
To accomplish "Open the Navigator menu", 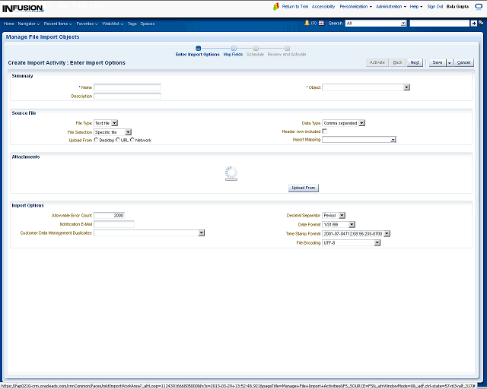I will pyautogui.click(x=29, y=24).
